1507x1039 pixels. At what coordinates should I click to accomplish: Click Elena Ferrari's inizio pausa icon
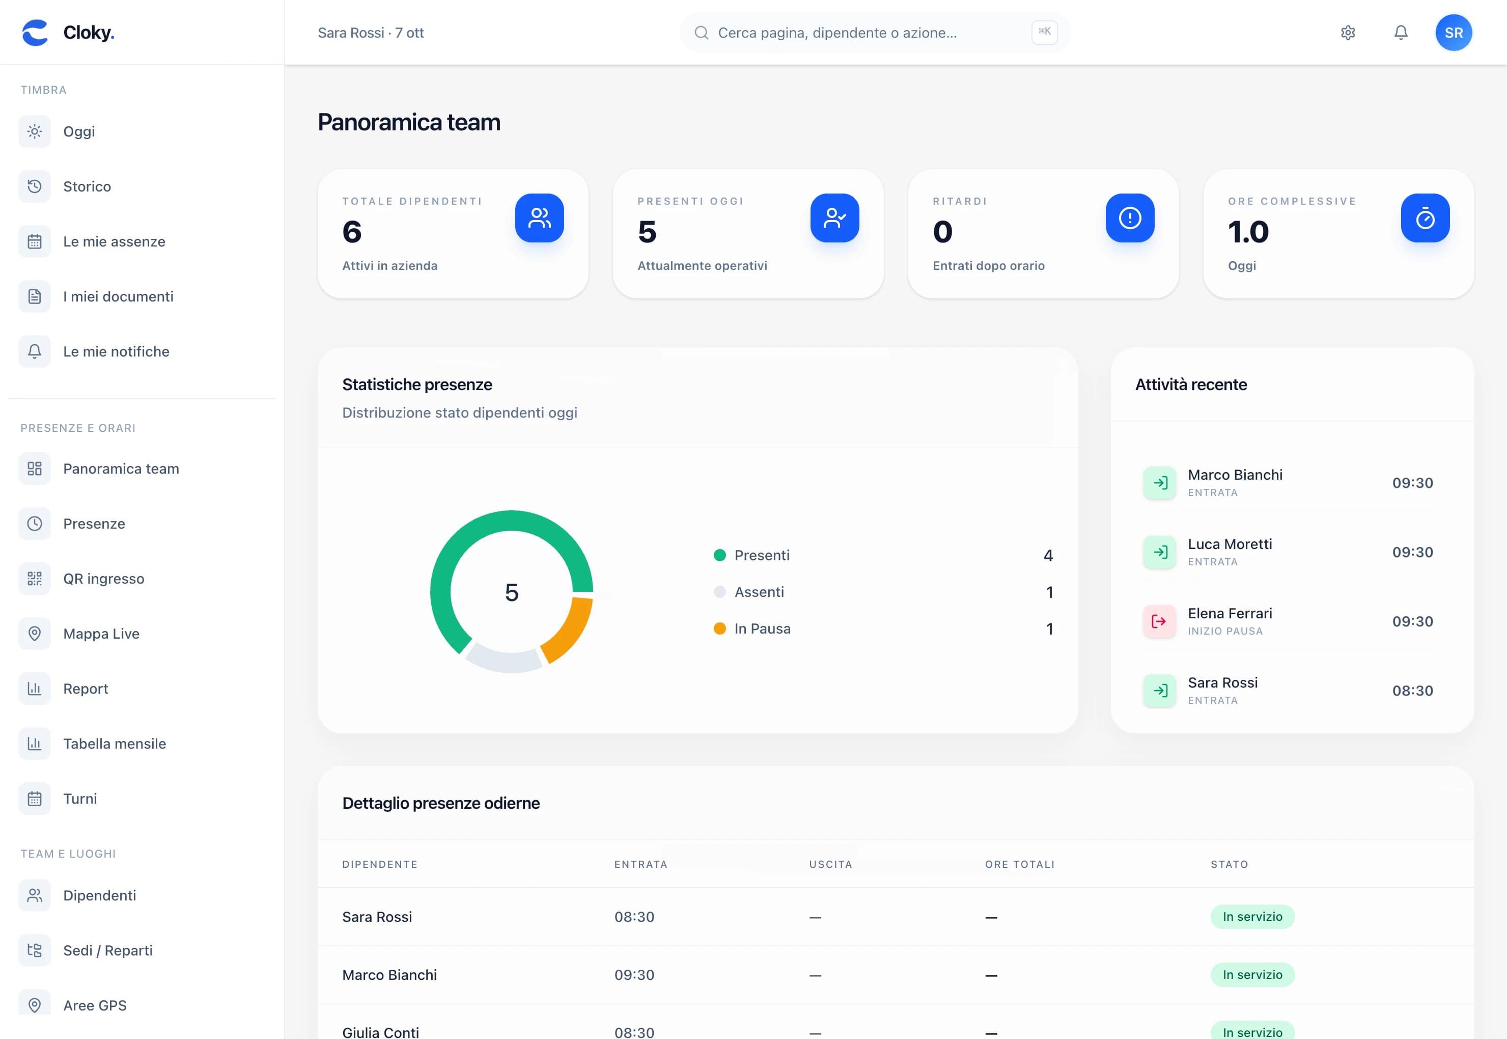point(1160,622)
